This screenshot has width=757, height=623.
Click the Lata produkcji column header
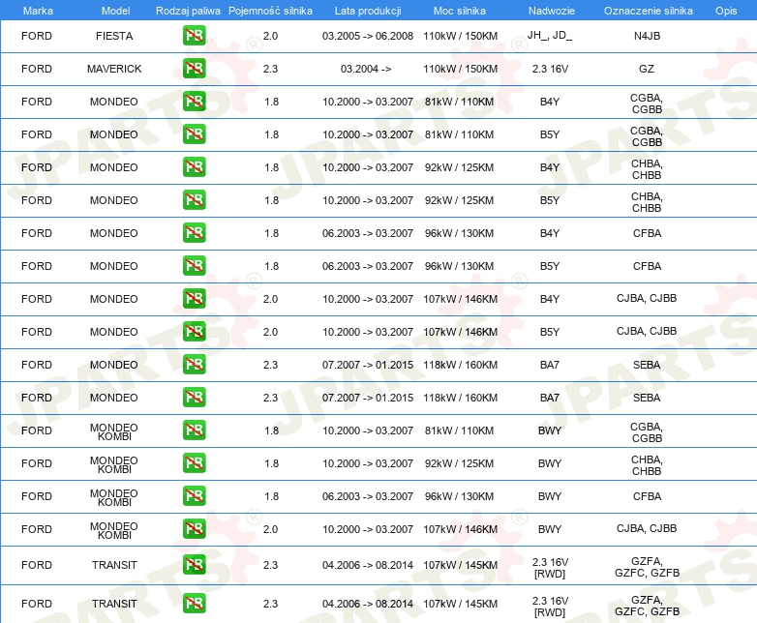368,11
